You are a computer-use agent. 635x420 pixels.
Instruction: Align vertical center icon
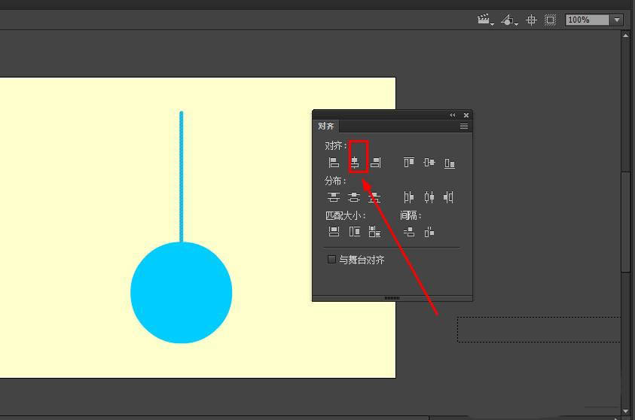pyautogui.click(x=429, y=163)
